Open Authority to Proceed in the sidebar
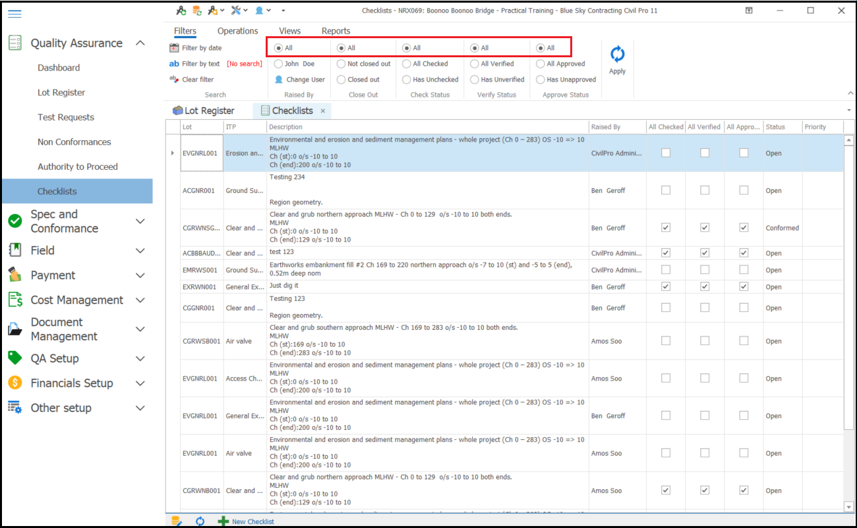 78,167
